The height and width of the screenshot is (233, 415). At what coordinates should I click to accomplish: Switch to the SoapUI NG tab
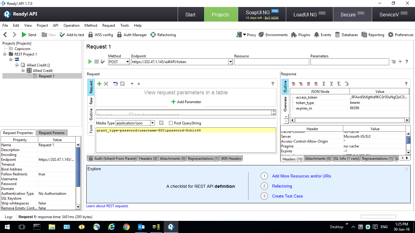pyautogui.click(x=262, y=15)
